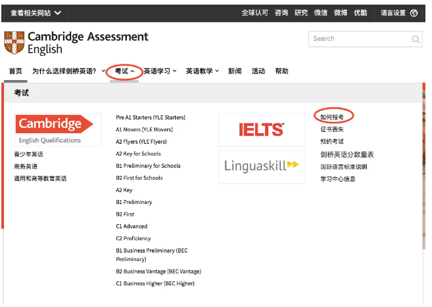Click 优酷 in top bar
The height and width of the screenshot is (307, 432).
(360, 12)
